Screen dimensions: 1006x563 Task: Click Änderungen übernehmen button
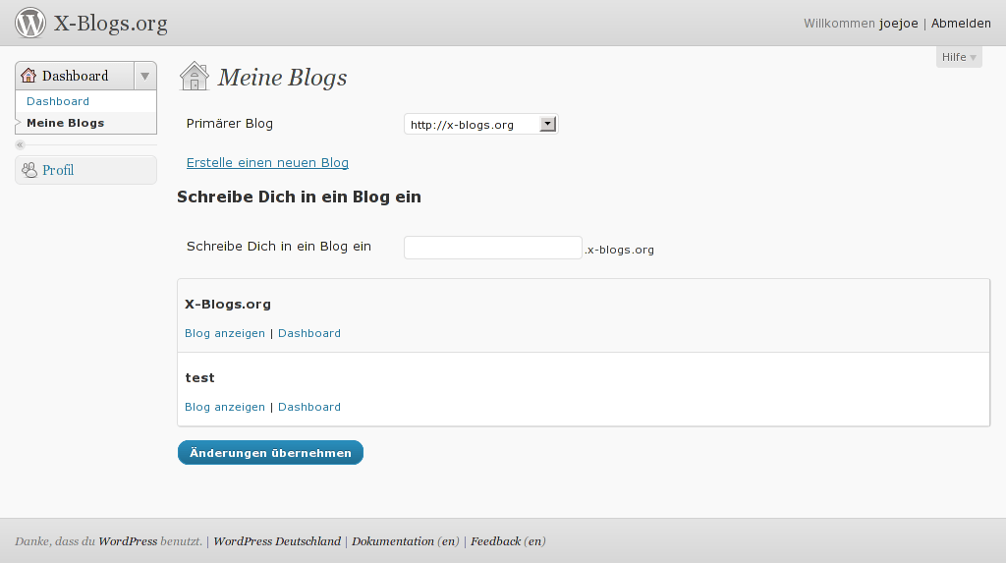coord(271,453)
